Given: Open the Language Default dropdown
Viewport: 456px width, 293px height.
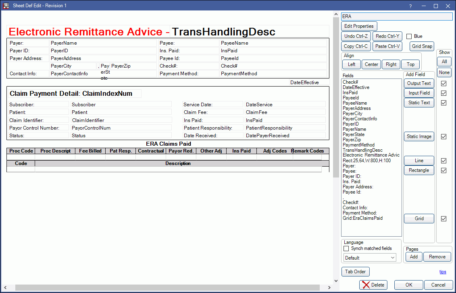Looking at the screenshot, I should click(370, 258).
